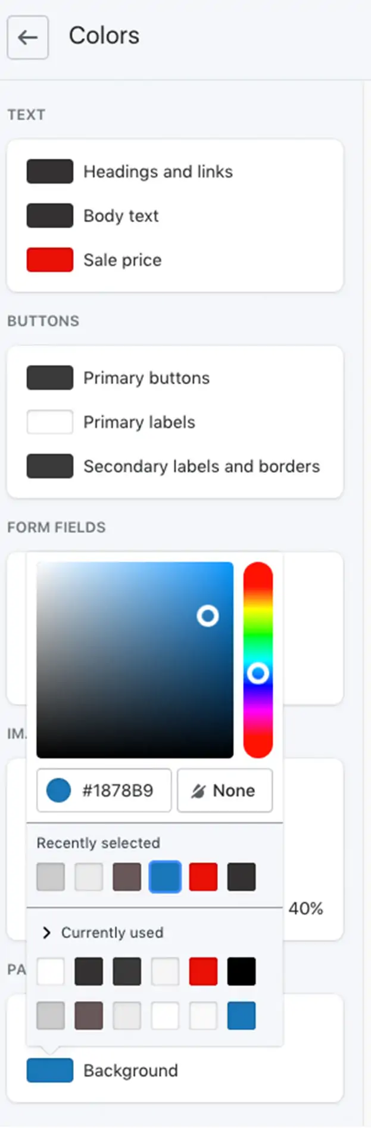Select the blue swatch in Currently used
The image size is (371, 1128).
pos(241,1015)
